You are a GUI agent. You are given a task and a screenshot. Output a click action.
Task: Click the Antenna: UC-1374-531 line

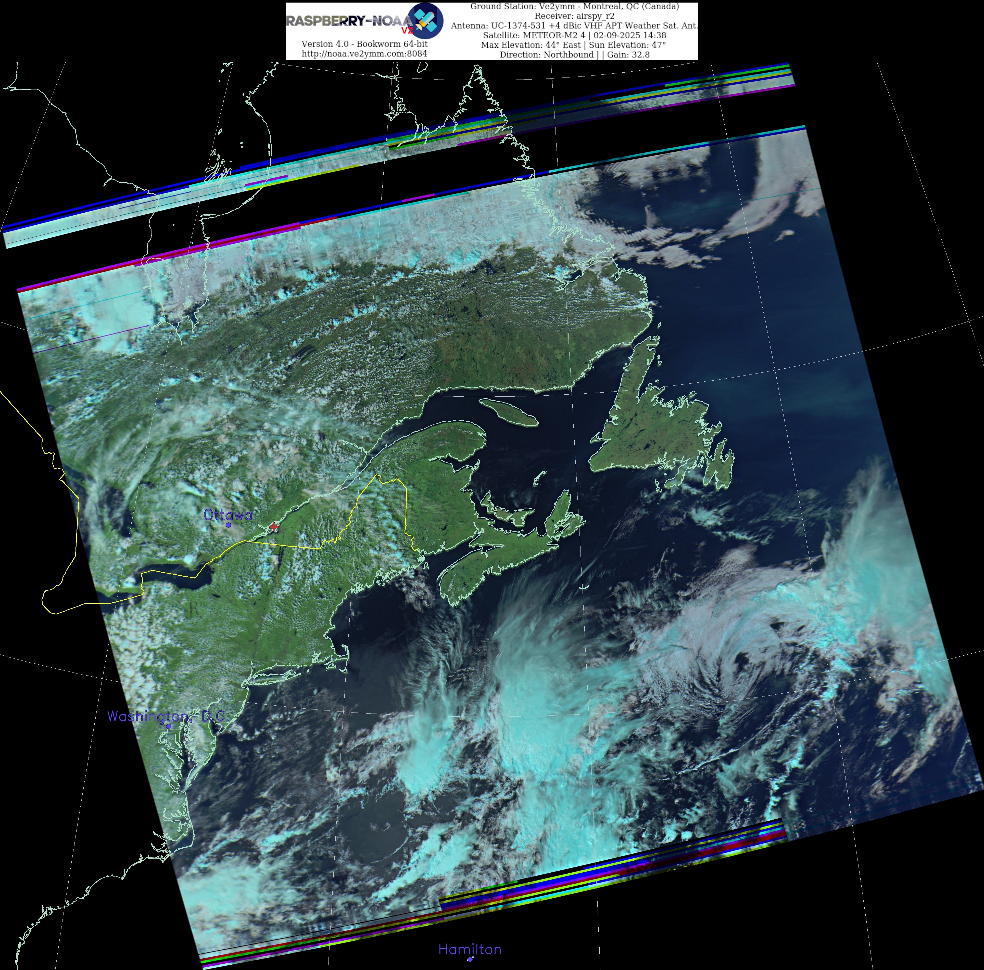[574, 25]
